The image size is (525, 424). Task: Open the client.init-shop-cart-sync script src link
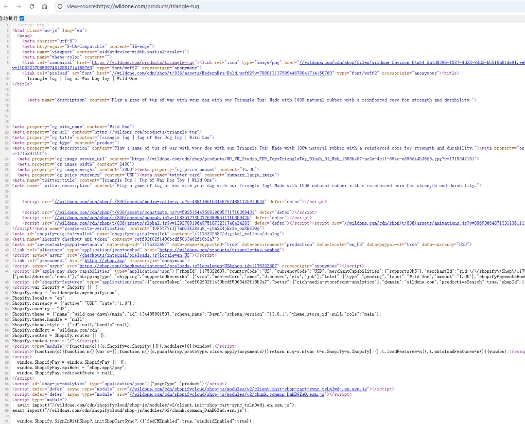tap(248, 389)
